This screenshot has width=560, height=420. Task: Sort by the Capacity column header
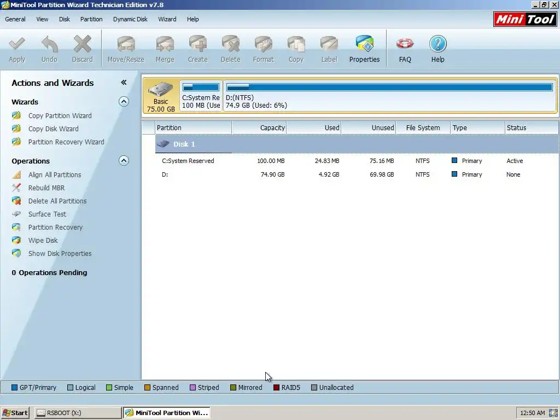259,128
